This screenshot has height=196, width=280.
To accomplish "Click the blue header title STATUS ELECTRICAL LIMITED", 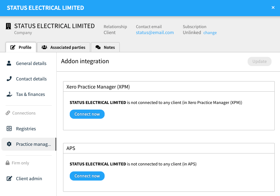I will tap(45, 8).
